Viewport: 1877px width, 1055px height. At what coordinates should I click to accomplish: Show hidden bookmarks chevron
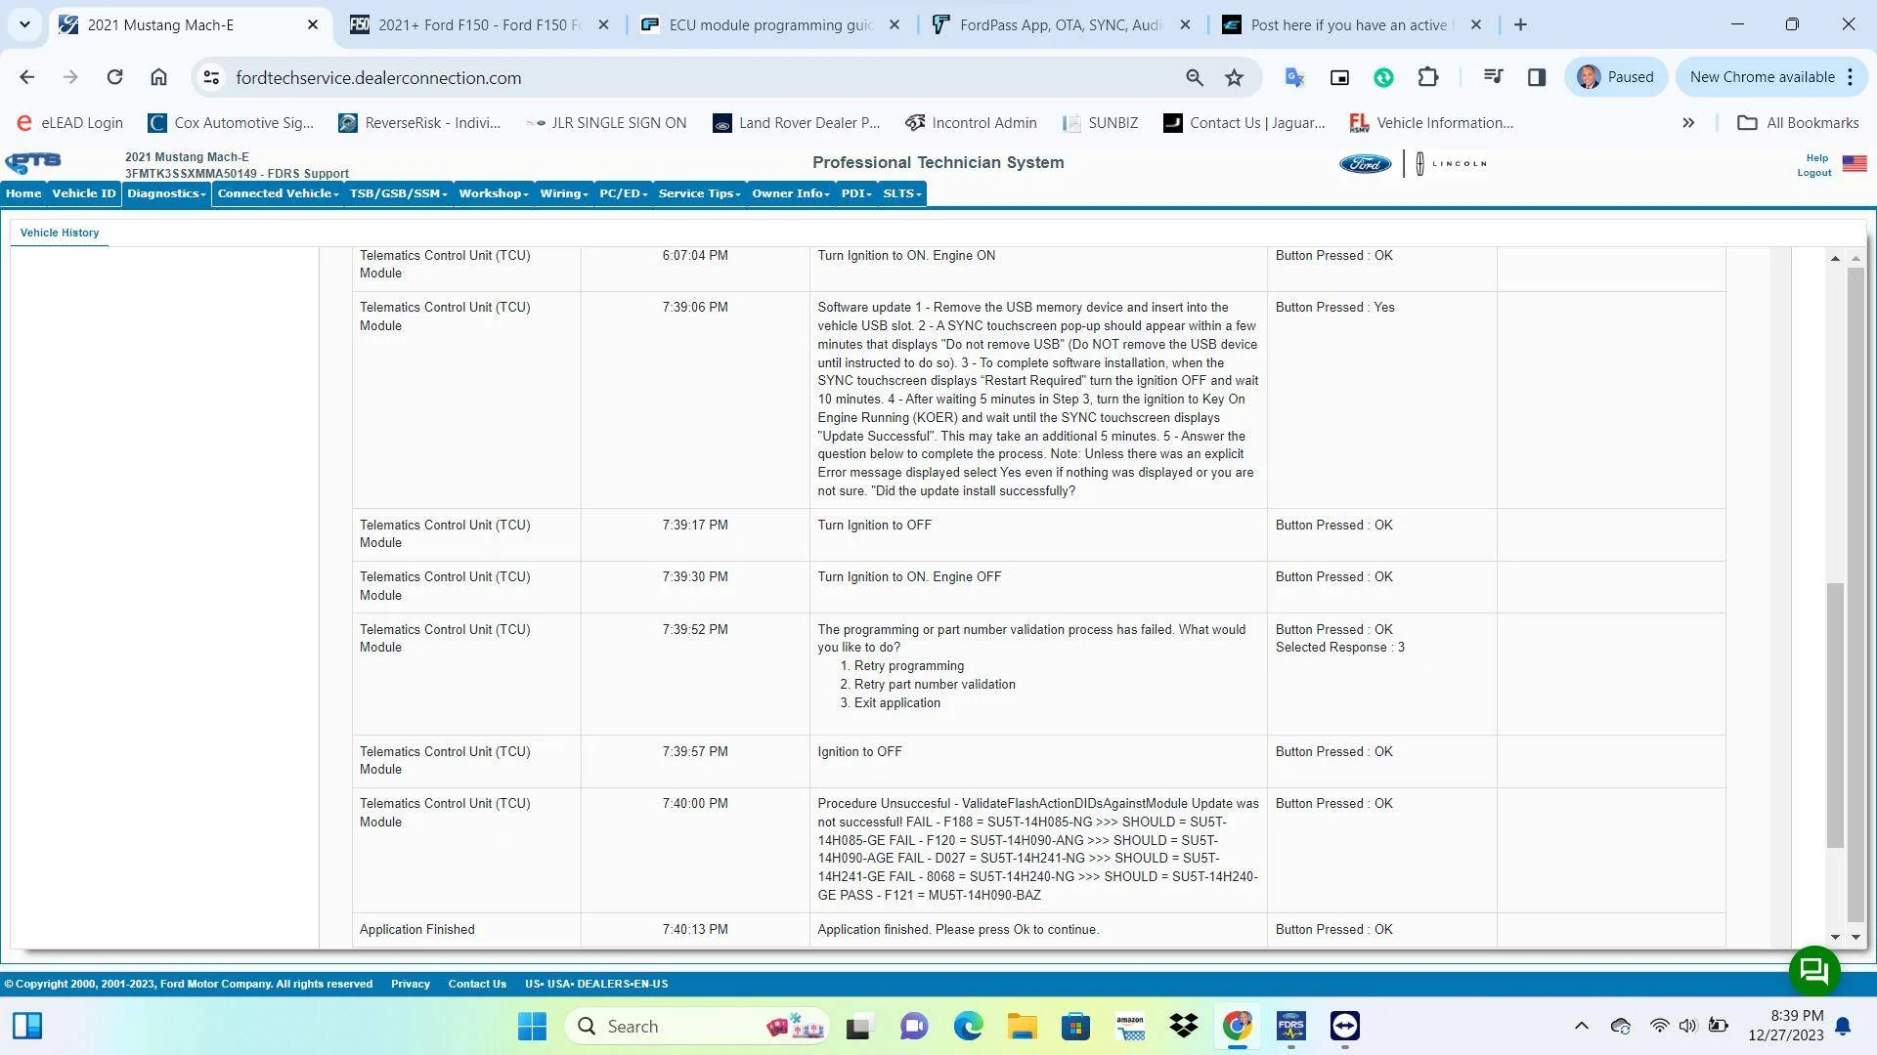point(1688,123)
